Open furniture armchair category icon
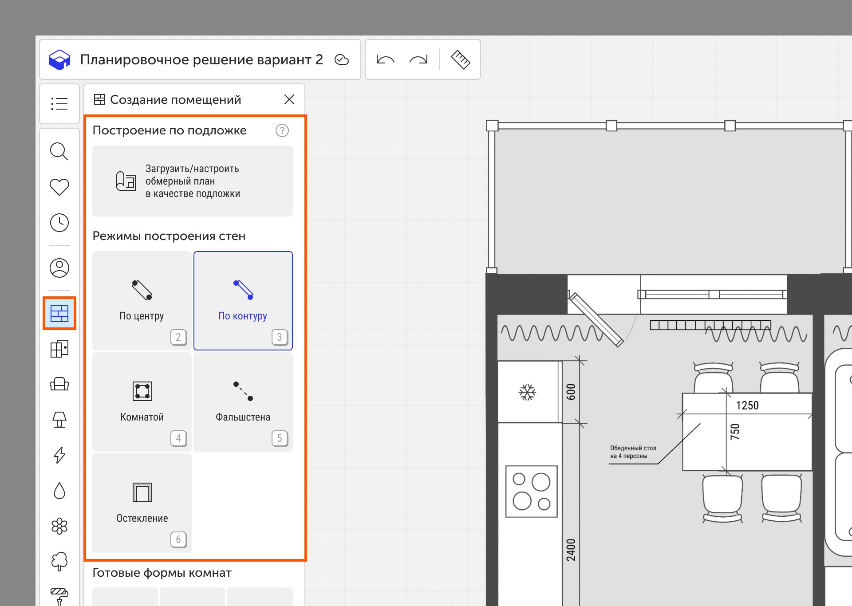 click(x=59, y=384)
